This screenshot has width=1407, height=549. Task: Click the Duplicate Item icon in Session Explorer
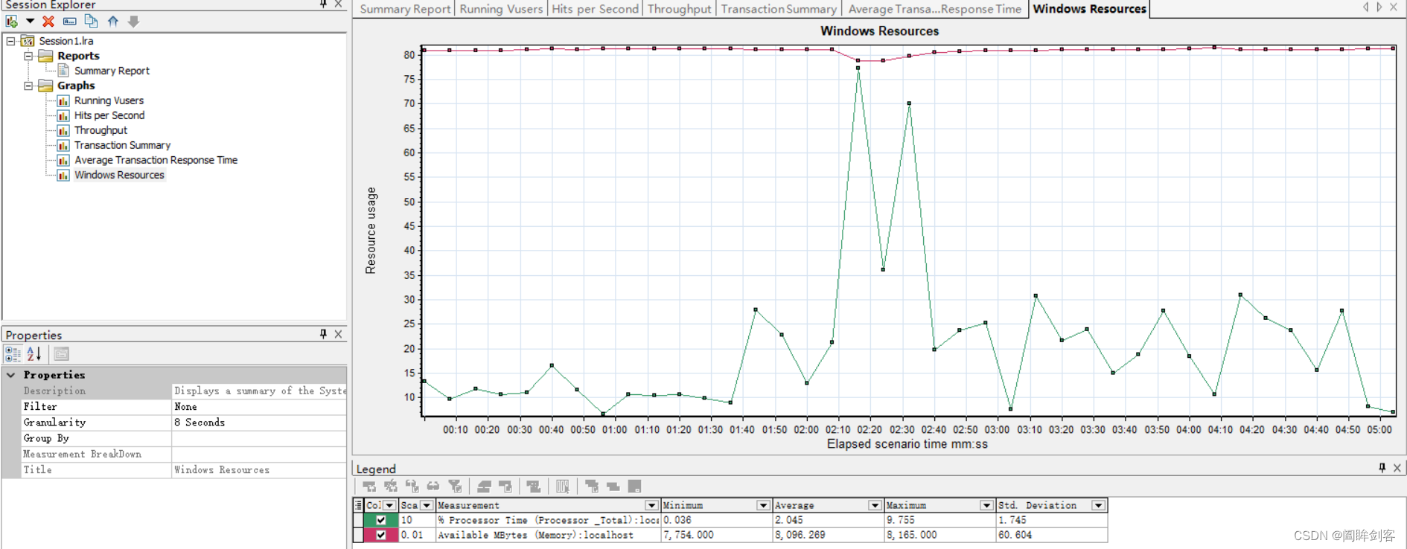coord(91,22)
